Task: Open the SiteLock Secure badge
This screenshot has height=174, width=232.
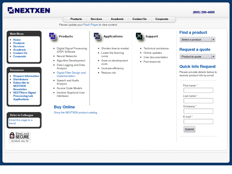Action: pyautogui.click(x=20, y=137)
